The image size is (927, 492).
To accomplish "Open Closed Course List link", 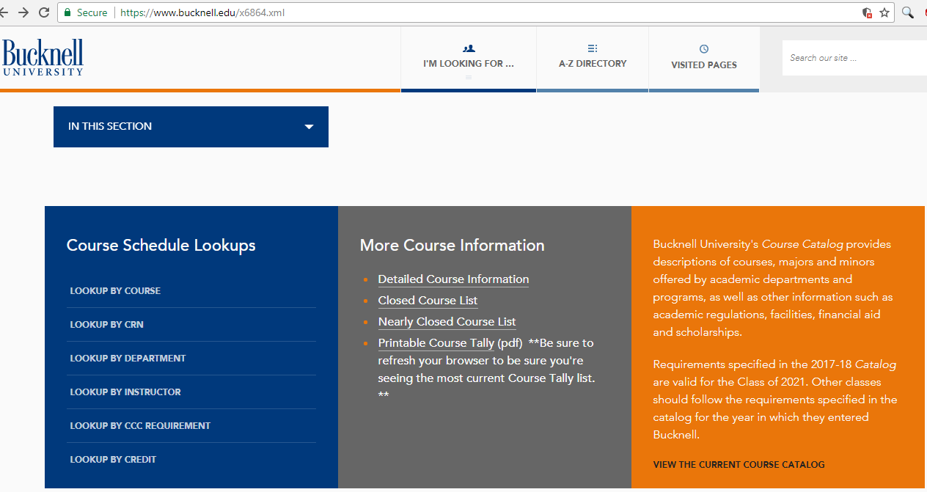I will click(x=428, y=301).
